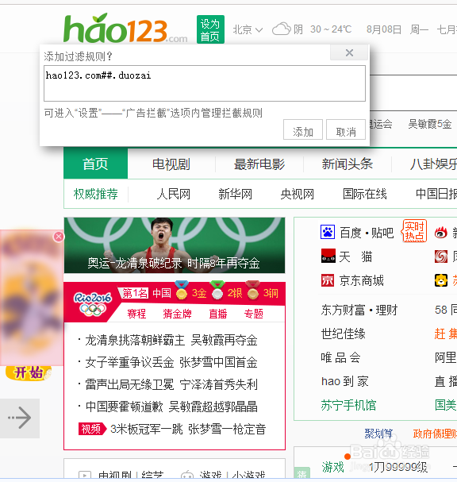Open the 理财 link
Viewport: 457px width, 482px height.
(386, 310)
